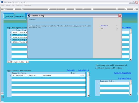Open the Functions menu
Screen dimensions: 139x103
tap(19, 5)
